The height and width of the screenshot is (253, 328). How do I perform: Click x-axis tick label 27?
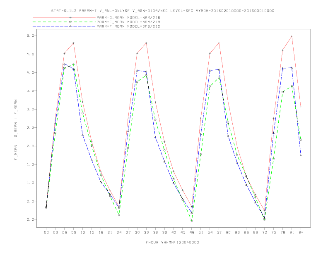tap(128, 232)
